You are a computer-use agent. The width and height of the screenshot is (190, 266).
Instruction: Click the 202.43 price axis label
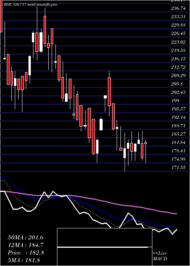178,92
